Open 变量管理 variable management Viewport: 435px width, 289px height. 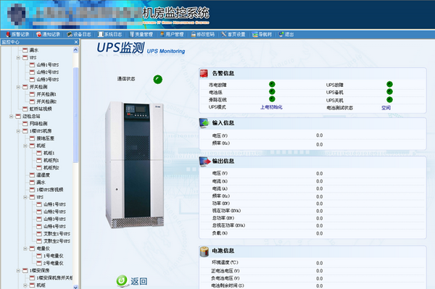(x=141, y=34)
